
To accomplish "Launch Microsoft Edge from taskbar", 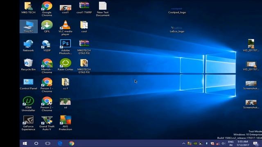I will click(60, 143).
